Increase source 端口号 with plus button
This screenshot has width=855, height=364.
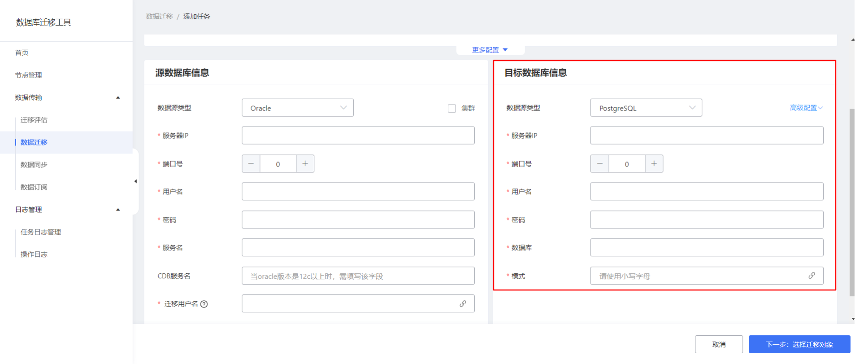point(305,164)
